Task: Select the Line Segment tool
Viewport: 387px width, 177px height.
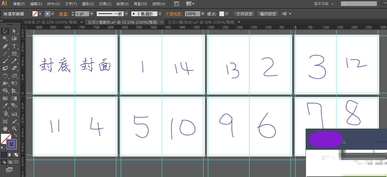Action: pyautogui.click(x=5, y=54)
